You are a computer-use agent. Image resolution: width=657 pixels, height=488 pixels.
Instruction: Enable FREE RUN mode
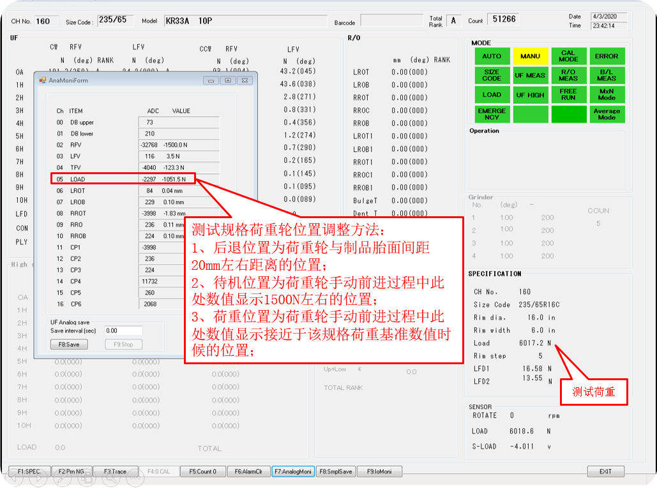[x=568, y=94]
